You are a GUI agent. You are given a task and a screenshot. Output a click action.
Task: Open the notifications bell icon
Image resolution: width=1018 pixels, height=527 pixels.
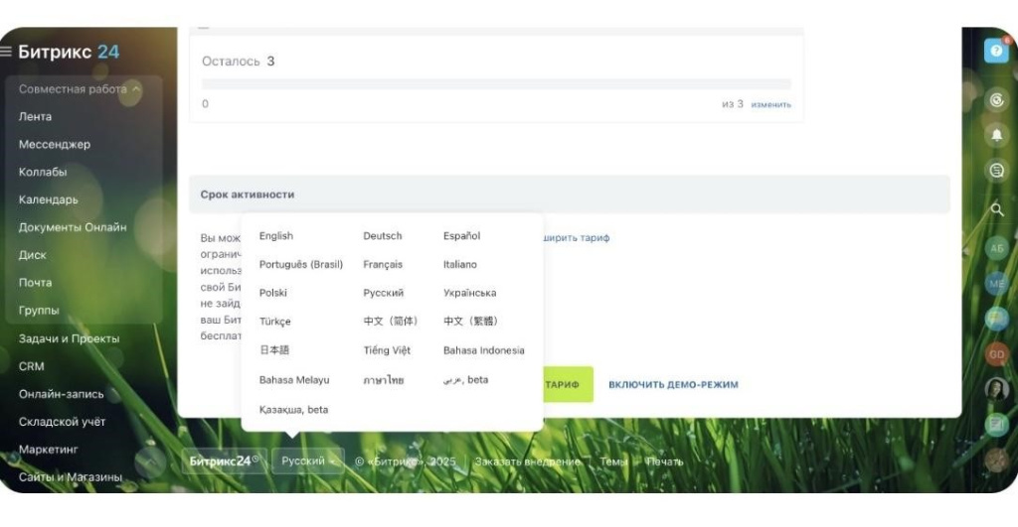click(996, 135)
